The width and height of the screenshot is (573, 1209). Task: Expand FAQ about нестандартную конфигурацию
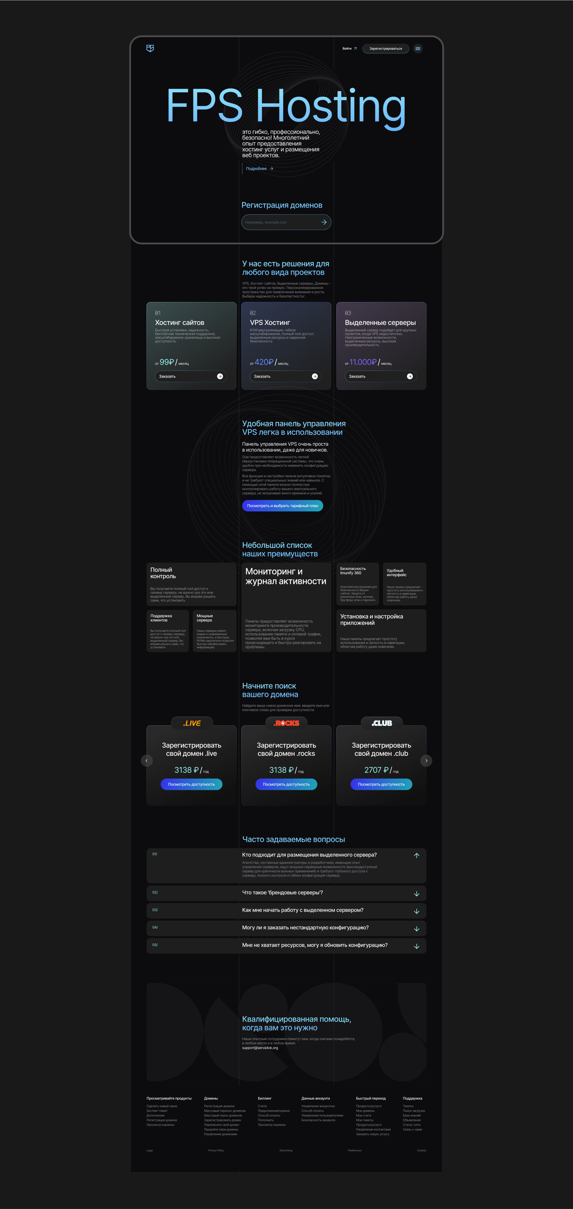[x=416, y=929]
